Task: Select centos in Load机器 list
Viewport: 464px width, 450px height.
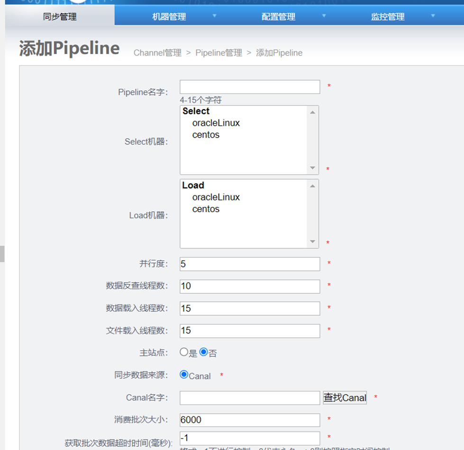Action: (206, 209)
